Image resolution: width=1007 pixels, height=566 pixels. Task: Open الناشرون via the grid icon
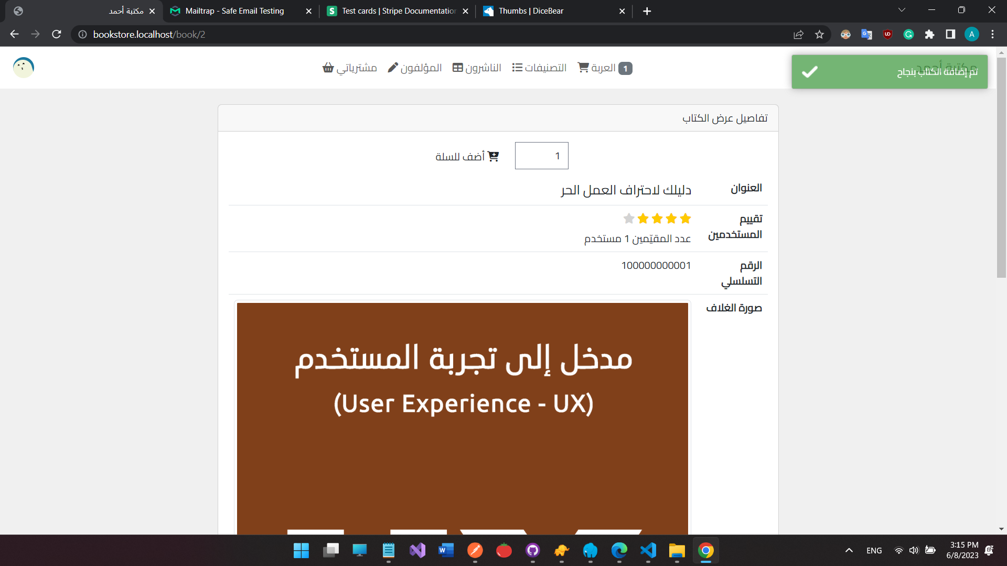pos(456,68)
